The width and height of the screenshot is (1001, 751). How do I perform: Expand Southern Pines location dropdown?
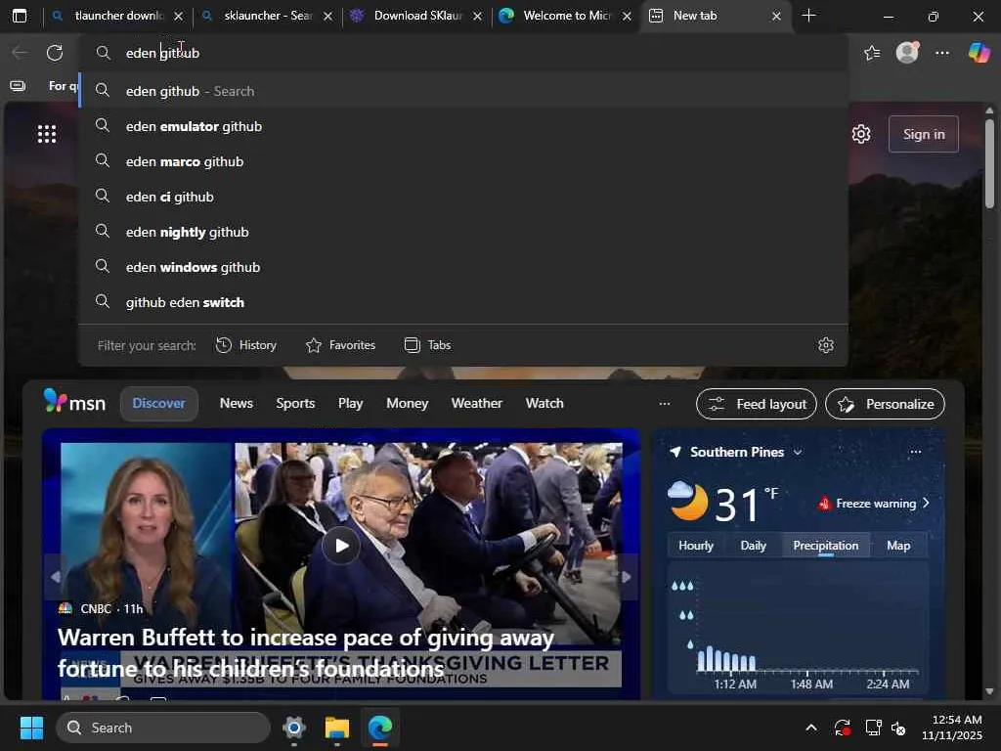798,452
